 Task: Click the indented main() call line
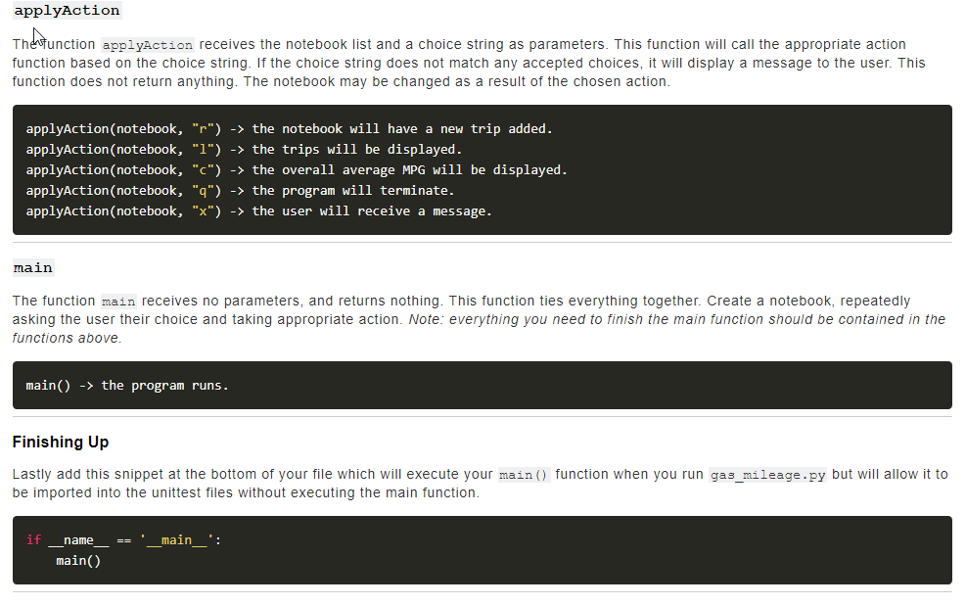point(78,560)
